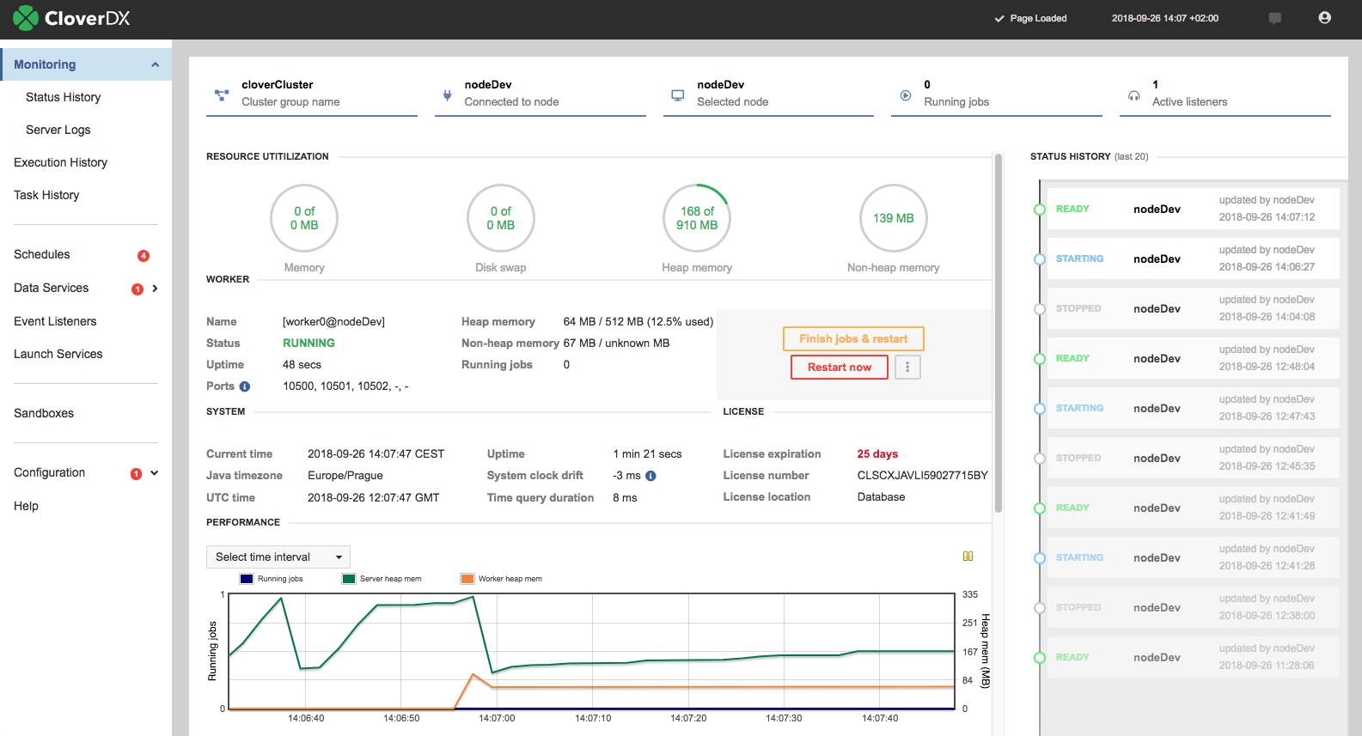
Task: Click the headset icon beside Active listeners
Action: 1134,95
